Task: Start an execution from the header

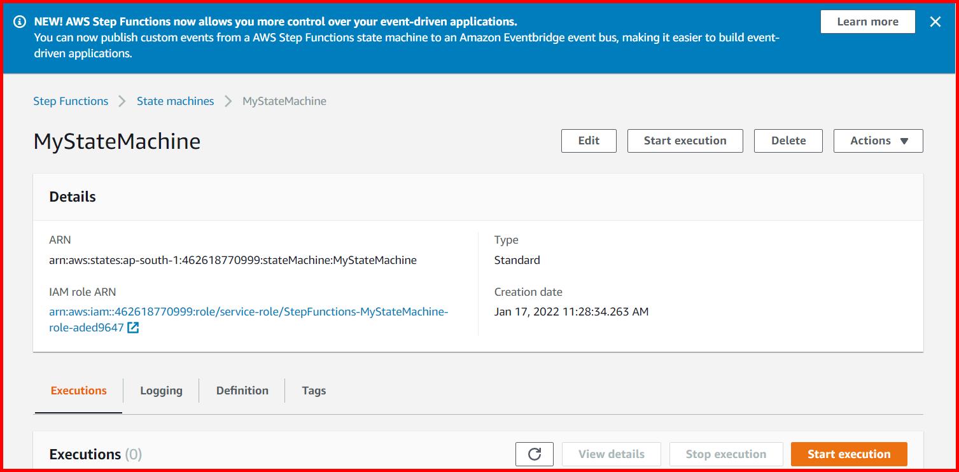Action: pyautogui.click(x=685, y=141)
